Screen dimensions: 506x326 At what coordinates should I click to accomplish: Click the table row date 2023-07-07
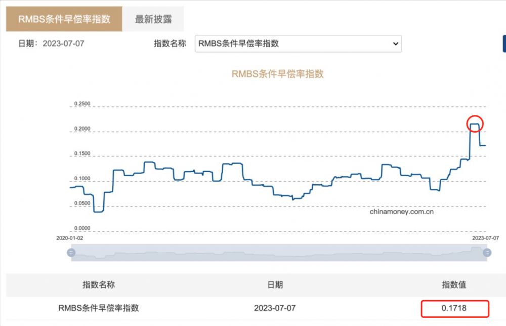pos(275,308)
